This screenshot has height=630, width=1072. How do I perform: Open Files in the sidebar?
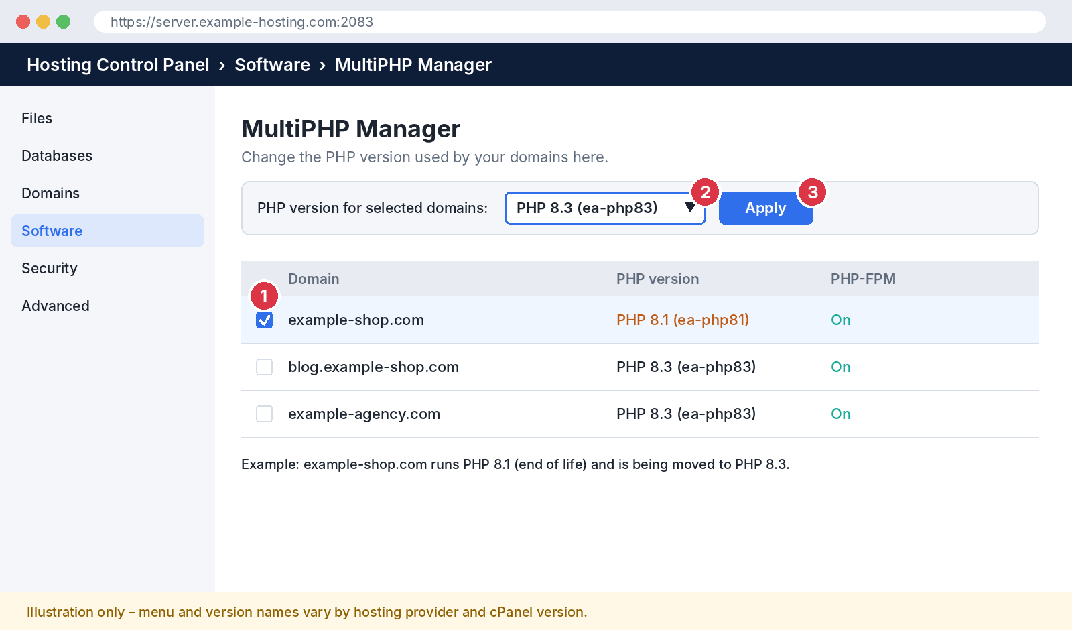click(x=107, y=118)
